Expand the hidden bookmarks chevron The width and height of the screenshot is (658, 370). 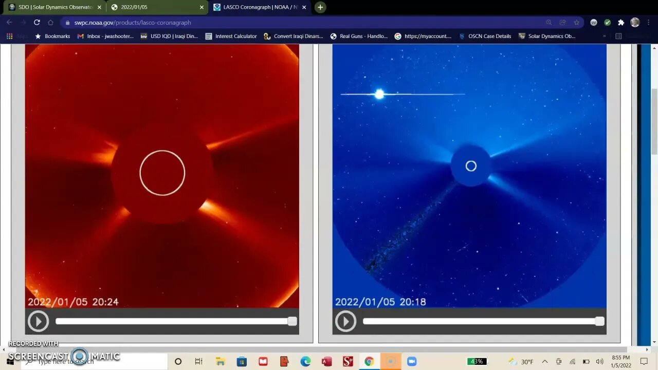coord(604,36)
